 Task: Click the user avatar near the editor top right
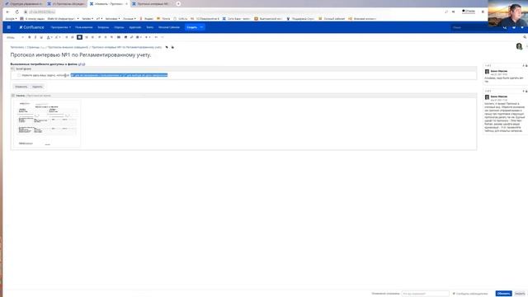pyautogui.click(x=519, y=46)
